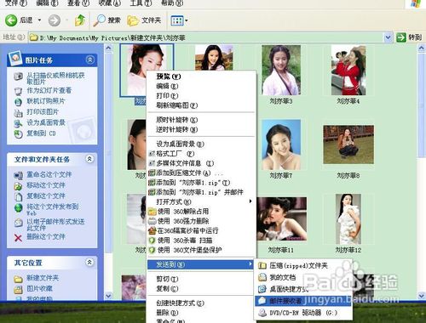Choose 使用 360文件堡垒保护 entry
The height and width of the screenshot is (323, 426).
tap(201, 250)
